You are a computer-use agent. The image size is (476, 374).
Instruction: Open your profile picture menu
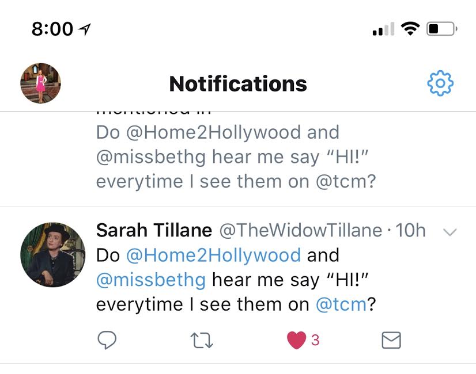click(x=40, y=83)
